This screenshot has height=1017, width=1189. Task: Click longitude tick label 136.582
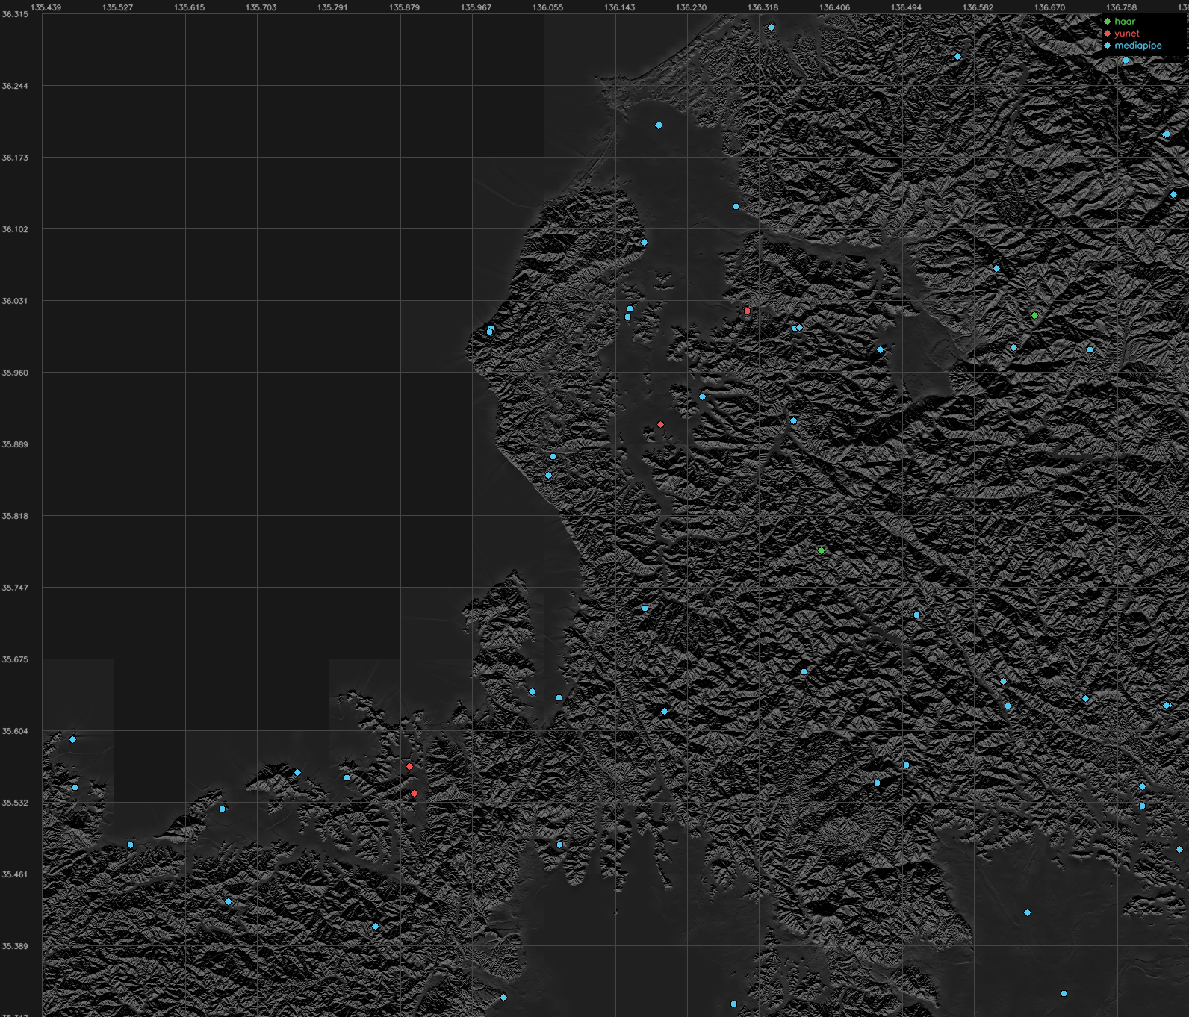tap(978, 7)
